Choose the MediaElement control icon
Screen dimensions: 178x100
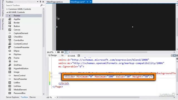(x=10, y=89)
